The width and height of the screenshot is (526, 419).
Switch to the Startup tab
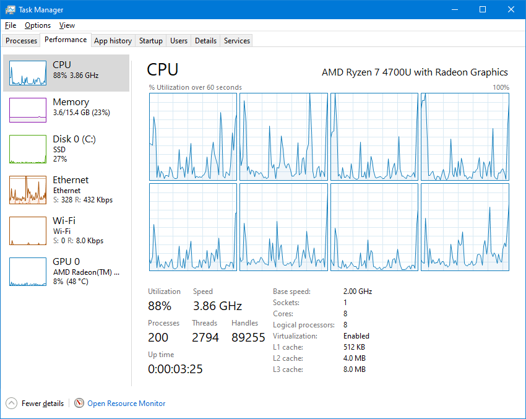pyautogui.click(x=150, y=40)
